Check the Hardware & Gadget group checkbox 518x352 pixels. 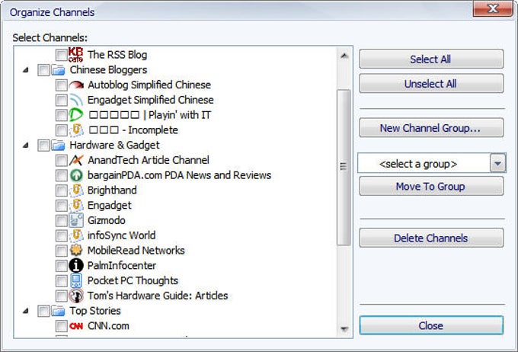[x=43, y=145]
